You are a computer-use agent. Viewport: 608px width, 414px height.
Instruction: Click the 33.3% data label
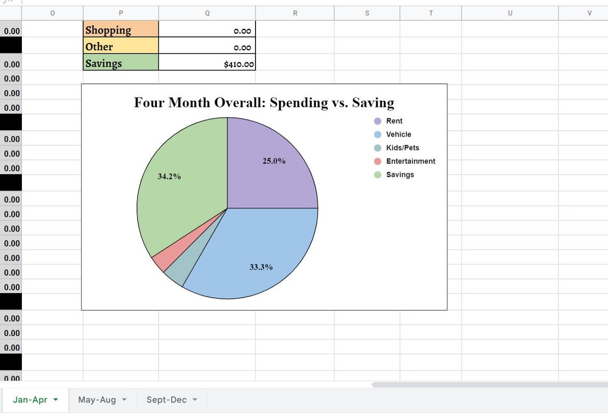coord(261,267)
